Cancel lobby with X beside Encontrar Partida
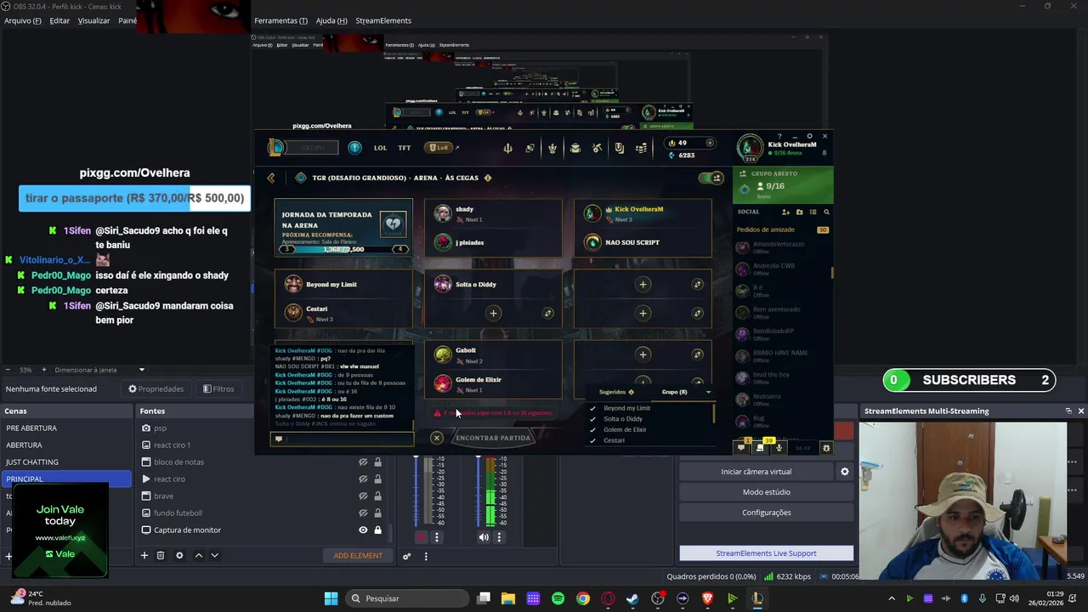The image size is (1088, 612). 436,438
